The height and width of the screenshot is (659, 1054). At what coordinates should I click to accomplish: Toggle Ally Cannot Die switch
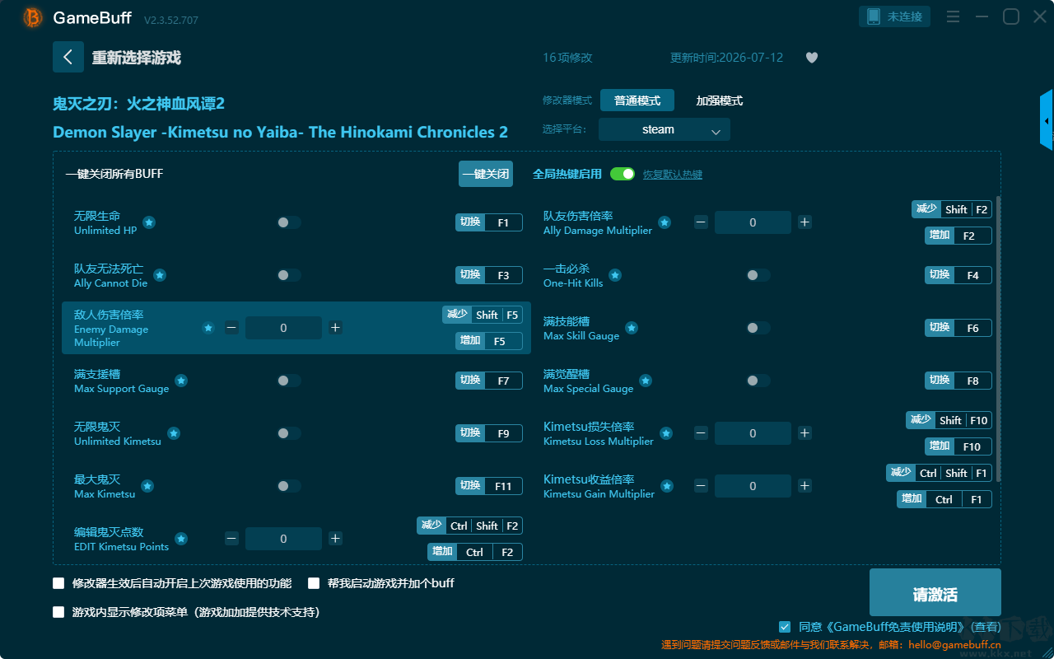coord(289,275)
